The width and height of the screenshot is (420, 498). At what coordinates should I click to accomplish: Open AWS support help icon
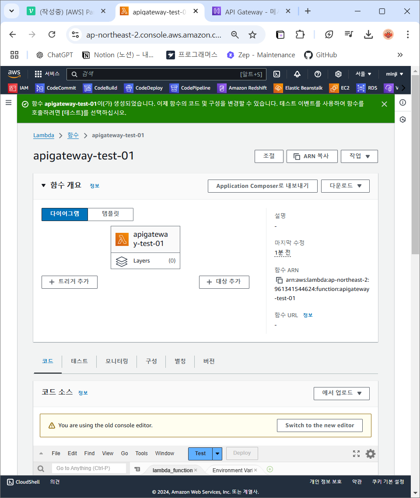pyautogui.click(x=318, y=74)
